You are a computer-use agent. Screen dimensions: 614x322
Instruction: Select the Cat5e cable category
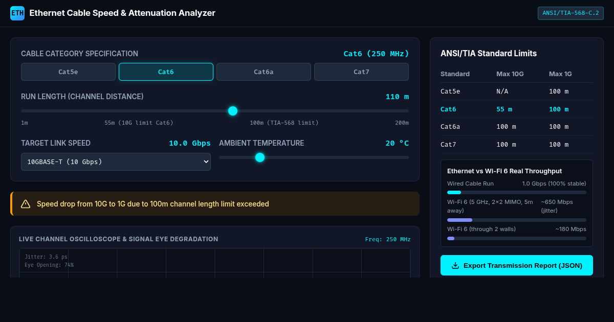[68, 72]
